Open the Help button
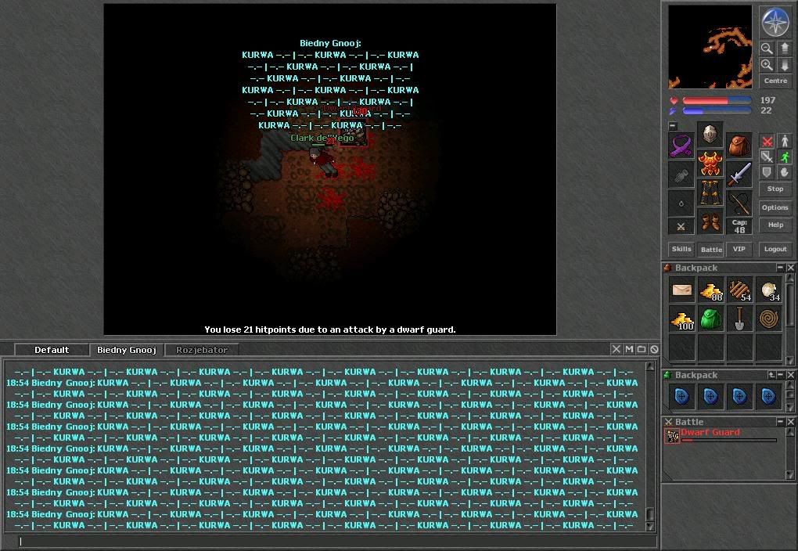 [x=775, y=225]
